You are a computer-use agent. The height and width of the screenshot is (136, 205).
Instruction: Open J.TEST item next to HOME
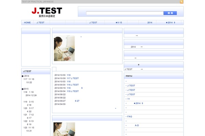coord(40,22)
